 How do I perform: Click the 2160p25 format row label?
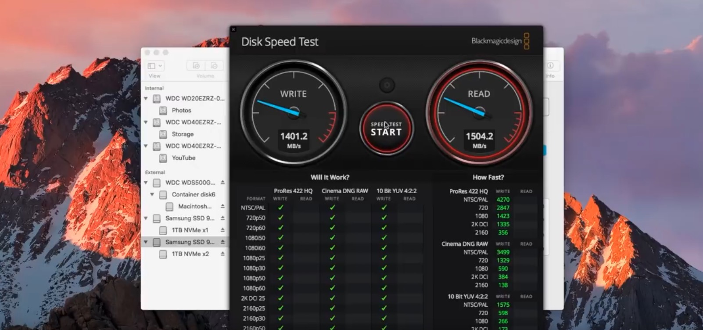tap(254, 308)
